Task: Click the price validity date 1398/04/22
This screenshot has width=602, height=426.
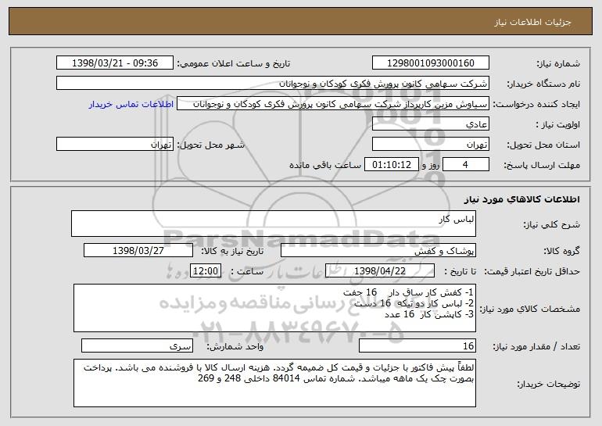Action: 380,270
